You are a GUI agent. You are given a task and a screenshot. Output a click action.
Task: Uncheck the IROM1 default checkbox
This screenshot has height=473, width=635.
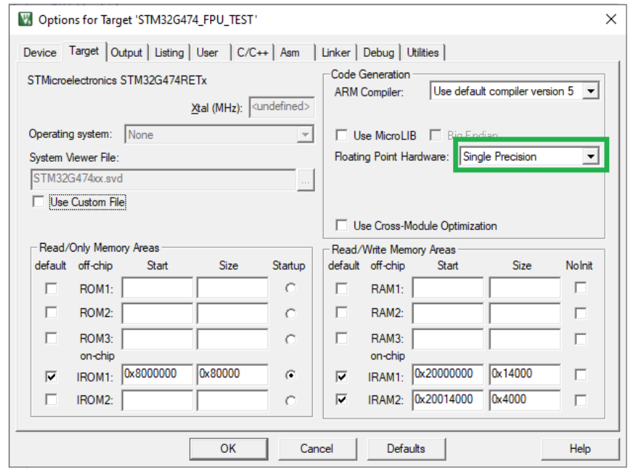pyautogui.click(x=51, y=377)
